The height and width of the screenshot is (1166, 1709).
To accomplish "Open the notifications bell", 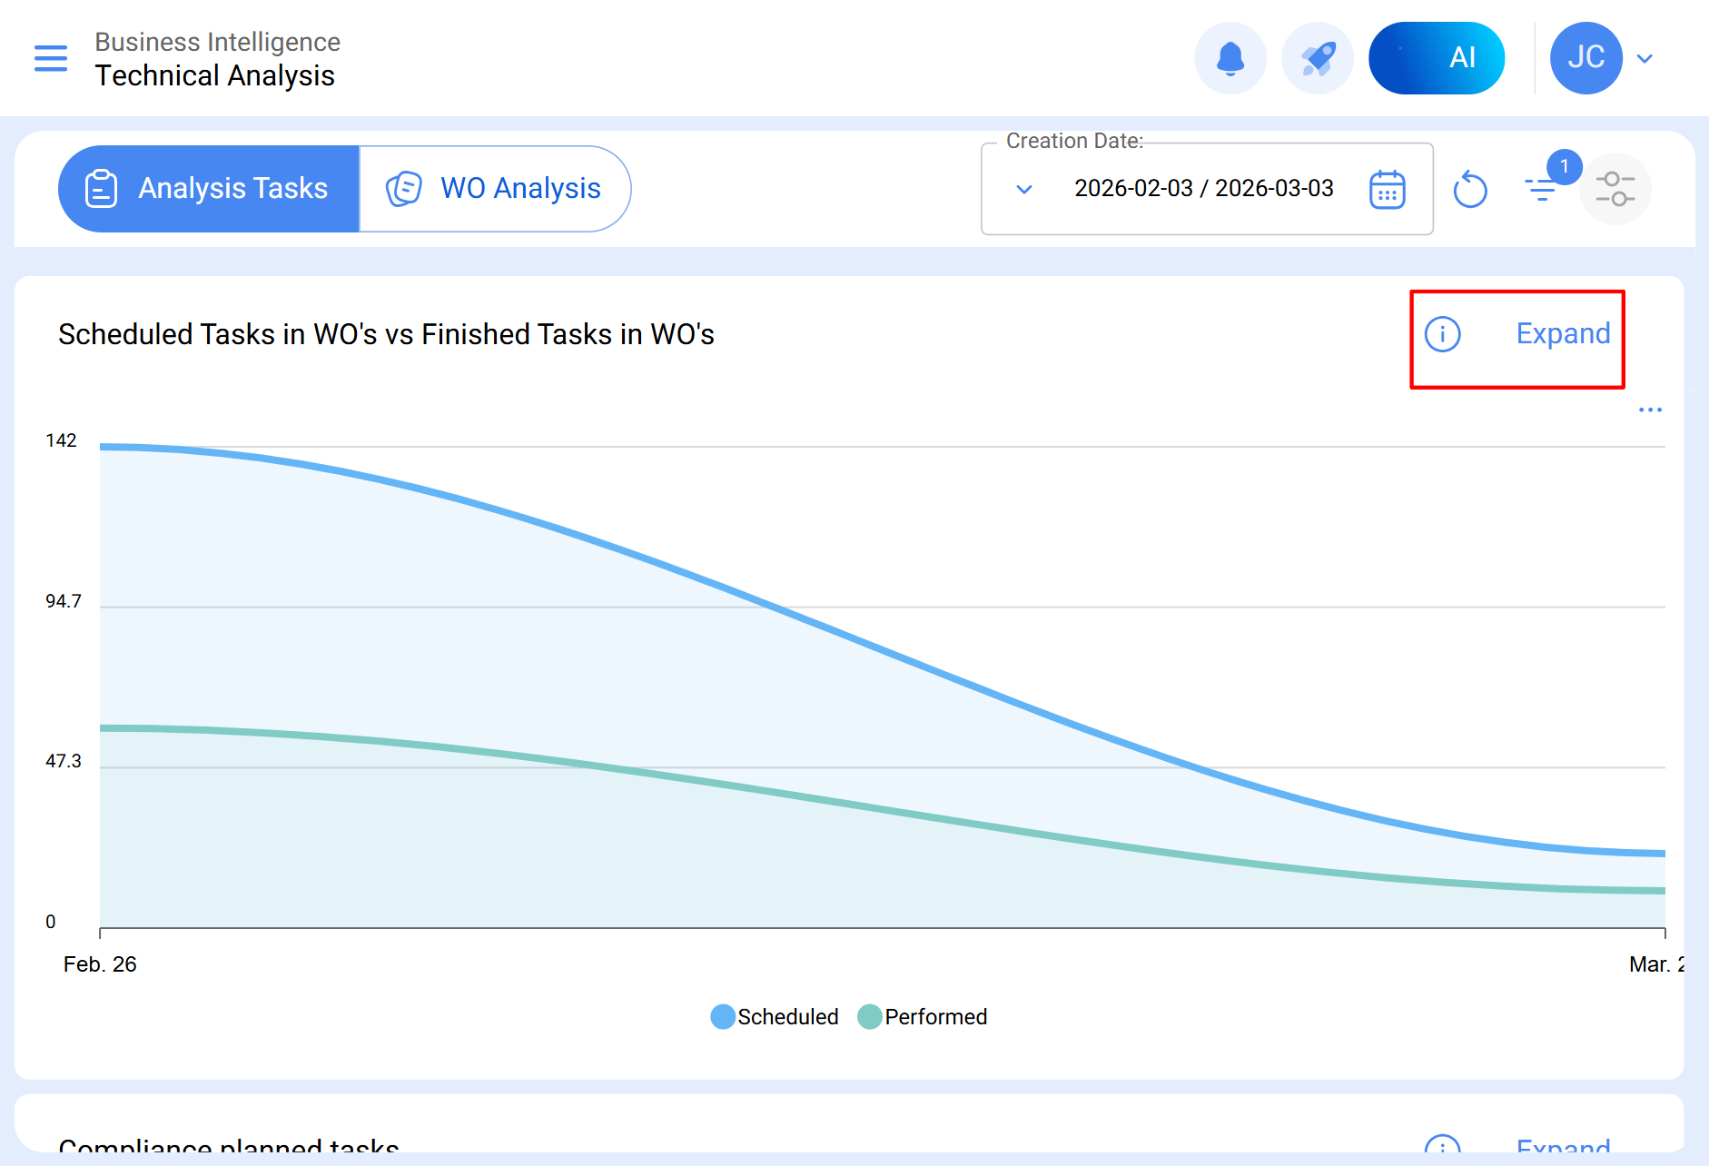I will coord(1230,58).
